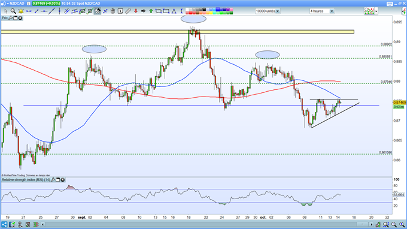Click the blue cross marker tool
Viewport: 407px width, 229px height.
pos(105,11)
